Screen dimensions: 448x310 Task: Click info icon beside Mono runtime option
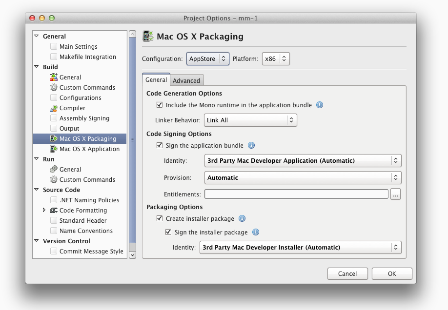tap(320, 105)
